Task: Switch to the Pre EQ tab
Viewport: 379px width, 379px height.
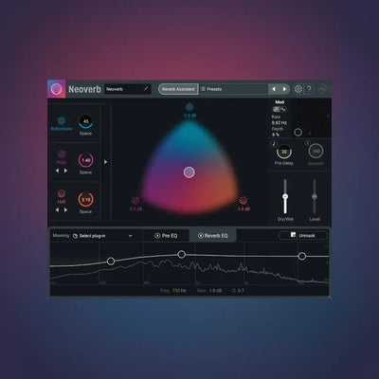Action: coord(166,236)
